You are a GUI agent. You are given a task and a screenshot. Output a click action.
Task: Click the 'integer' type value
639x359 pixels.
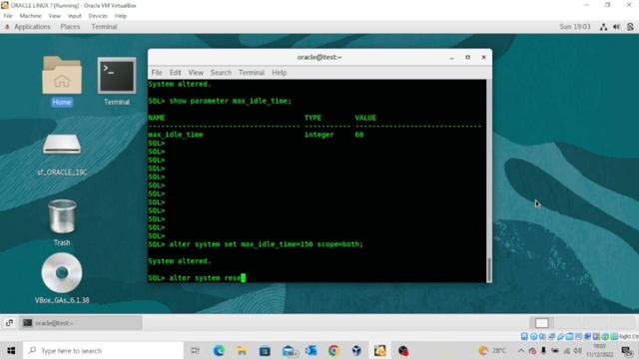(x=319, y=135)
